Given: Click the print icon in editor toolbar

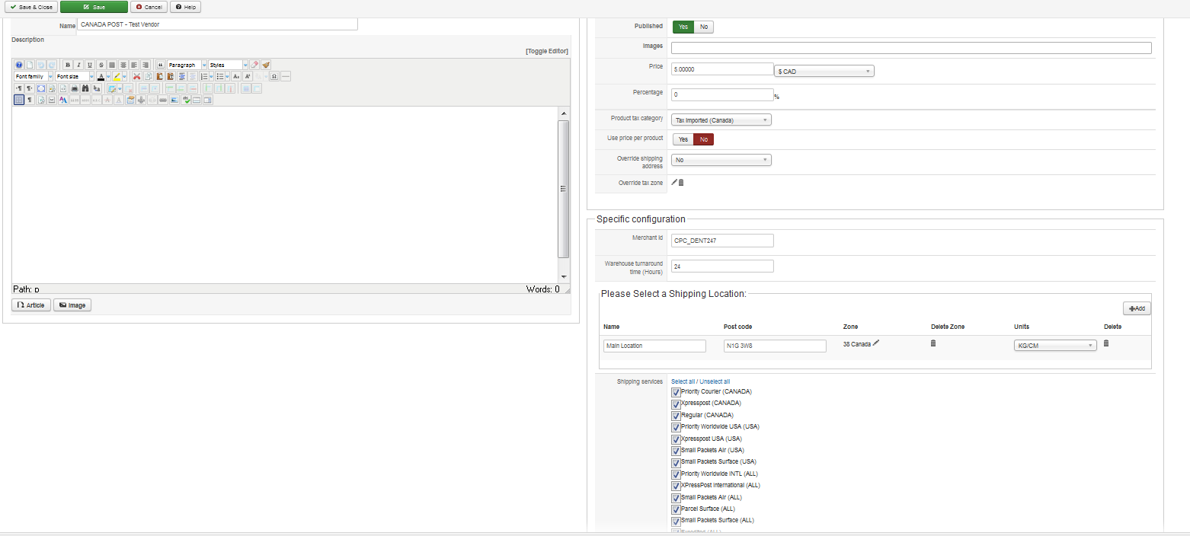Looking at the screenshot, I should (x=75, y=88).
